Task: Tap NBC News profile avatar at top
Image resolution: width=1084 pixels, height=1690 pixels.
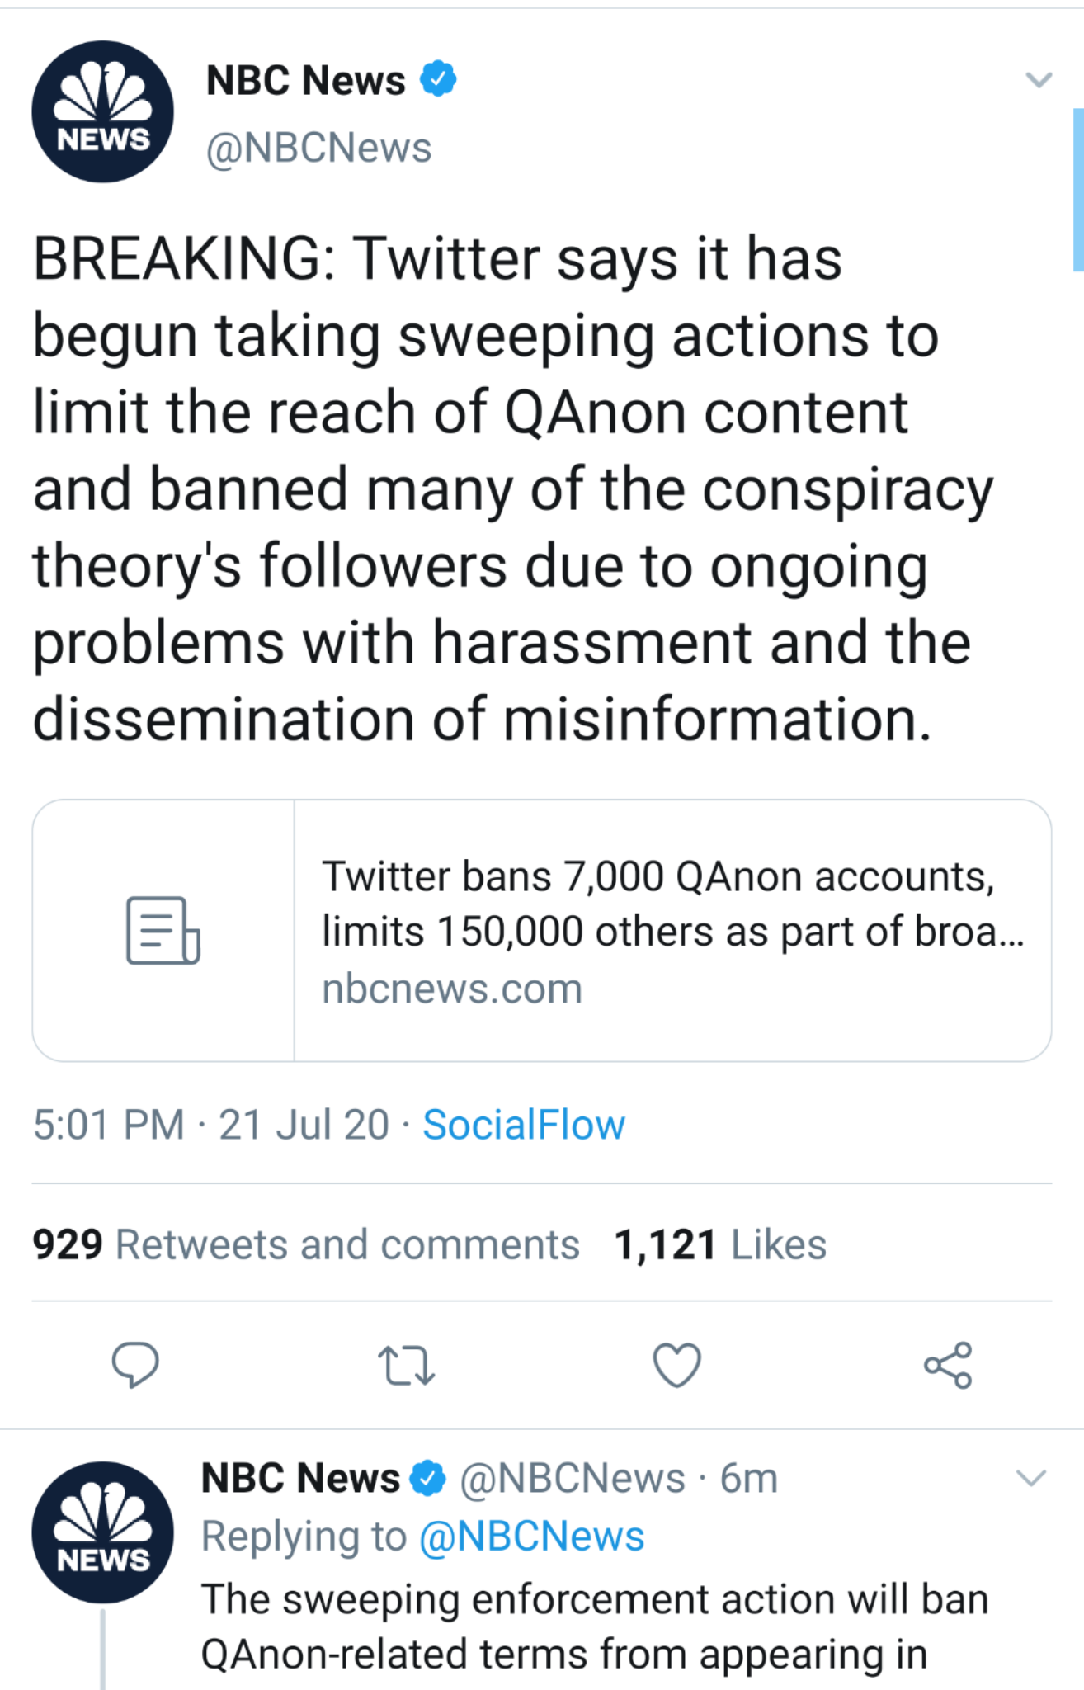Action: click(x=103, y=111)
